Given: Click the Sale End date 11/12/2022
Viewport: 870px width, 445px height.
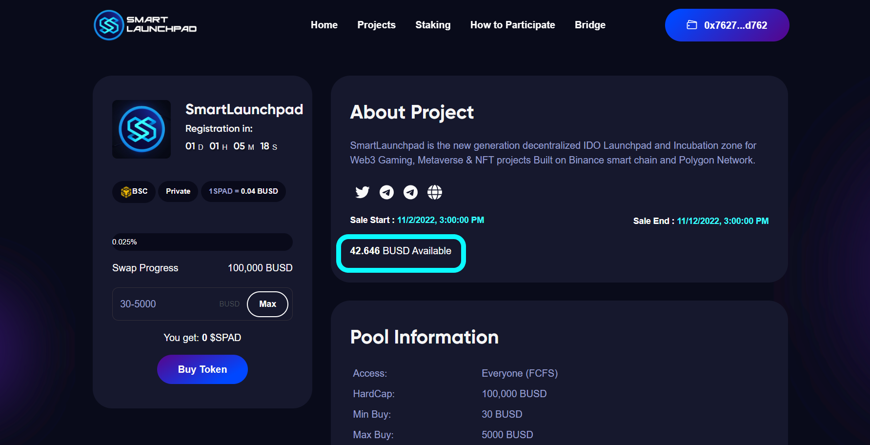Looking at the screenshot, I should coord(723,221).
